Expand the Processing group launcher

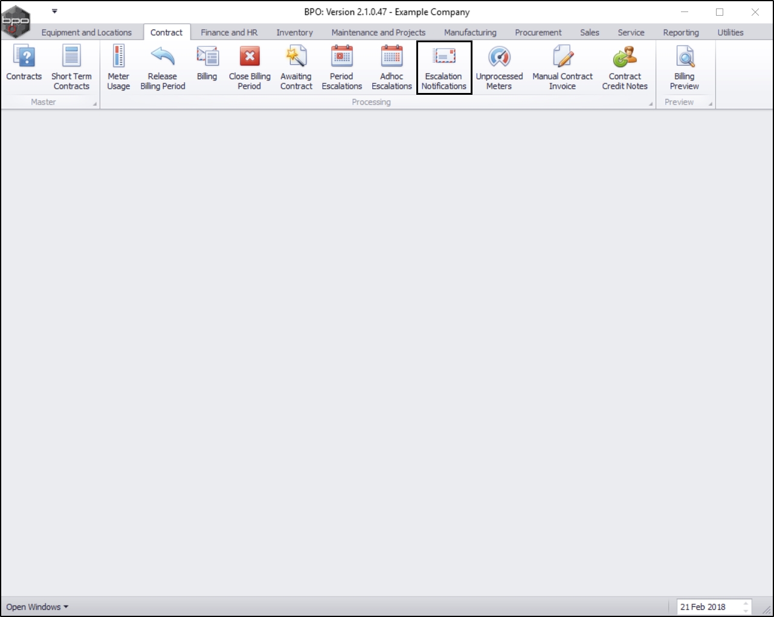tap(651, 104)
